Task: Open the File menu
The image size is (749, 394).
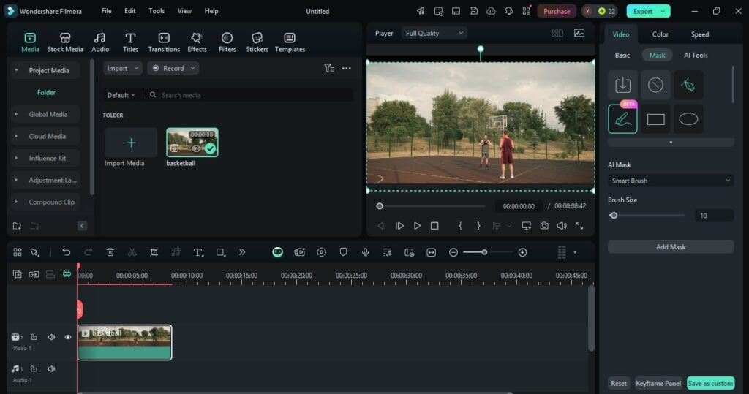Action: [x=107, y=11]
